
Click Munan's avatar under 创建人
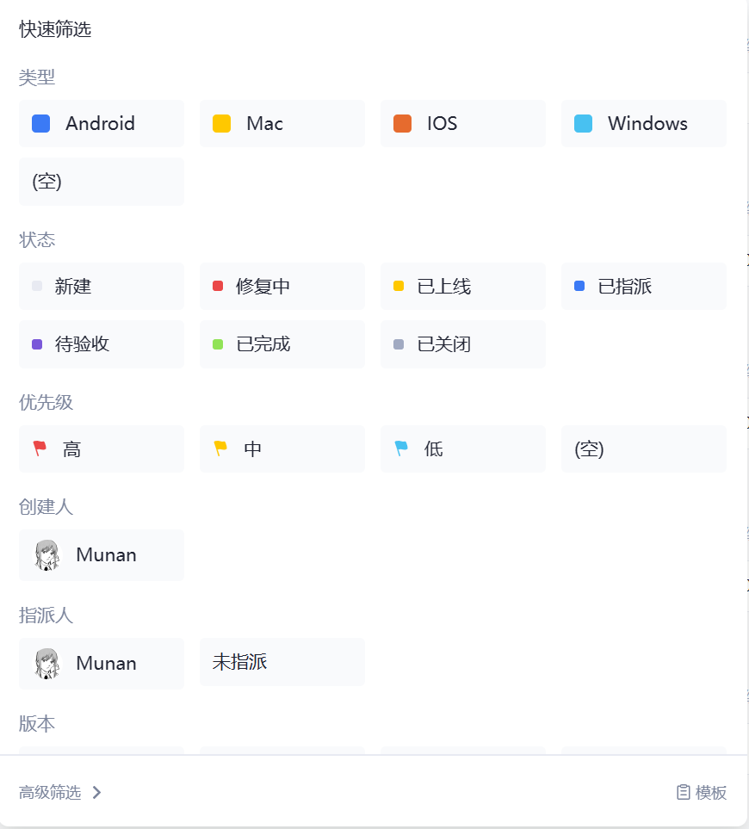tap(47, 555)
